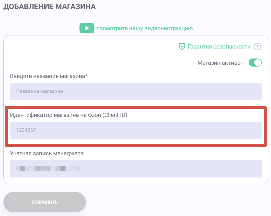271x216 pixels.
Task: Play the video instruction icon
Action: pyautogui.click(x=87, y=28)
